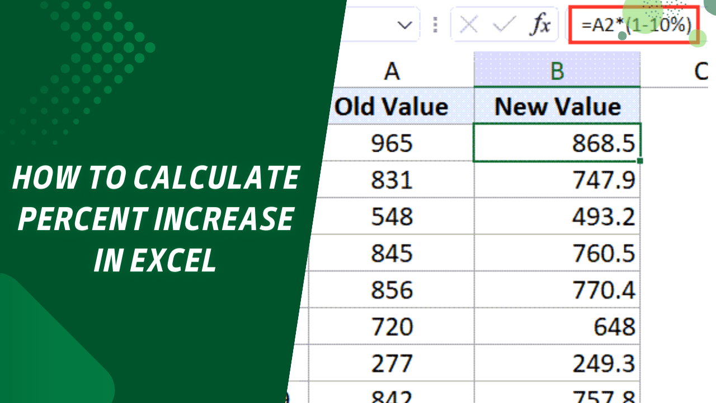Click the cell showing 493.2
The height and width of the screenshot is (403, 716).
(x=557, y=215)
